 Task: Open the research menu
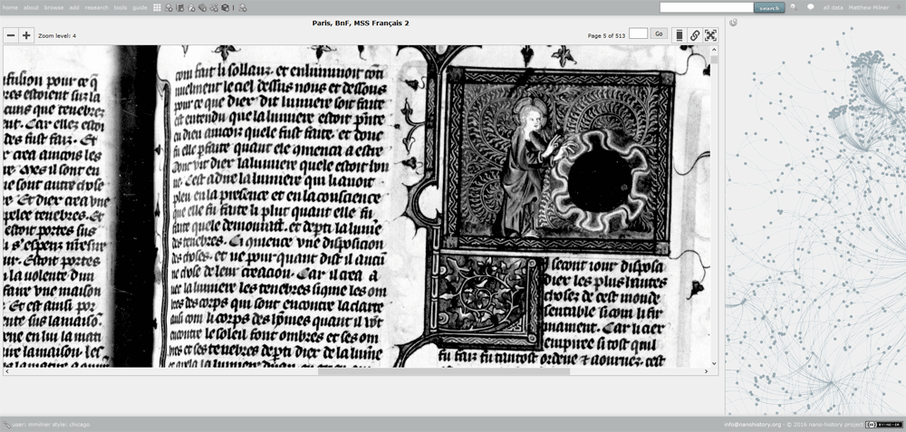(x=97, y=7)
